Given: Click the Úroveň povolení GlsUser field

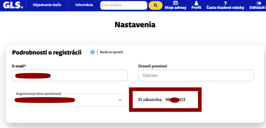Looking at the screenshot, I should coord(196,75).
